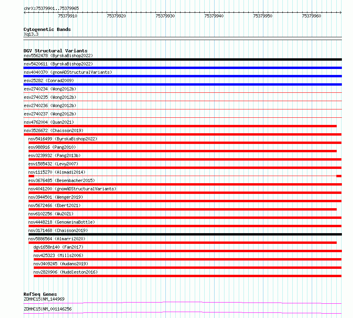This screenshot has height=318, width=353.
Task: Open nsv1115270 (Alsmadi2014) variant label
Action: [x=57, y=172]
